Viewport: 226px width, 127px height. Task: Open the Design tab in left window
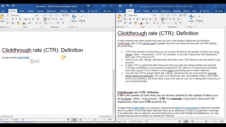tap(30, 11)
